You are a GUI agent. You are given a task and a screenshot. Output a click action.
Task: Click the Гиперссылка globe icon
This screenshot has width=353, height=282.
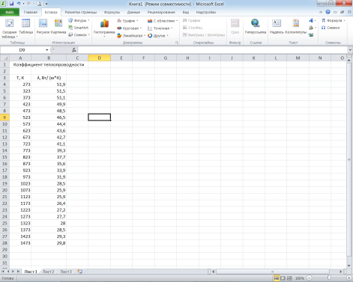[x=256, y=26]
